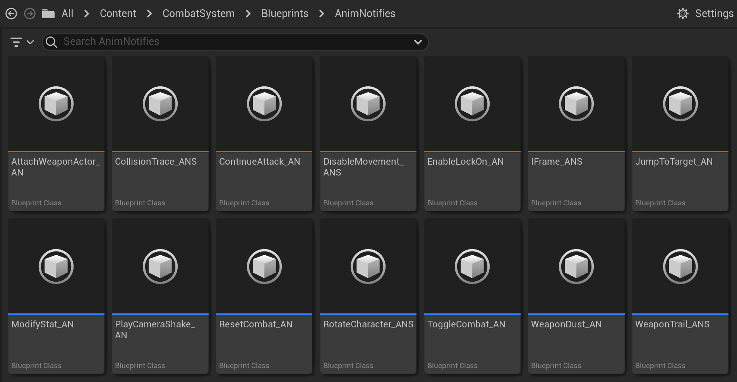Screen dimensions: 737x382
Task: Select ModifyStat_AN blueprint icon
Action: click(56, 267)
